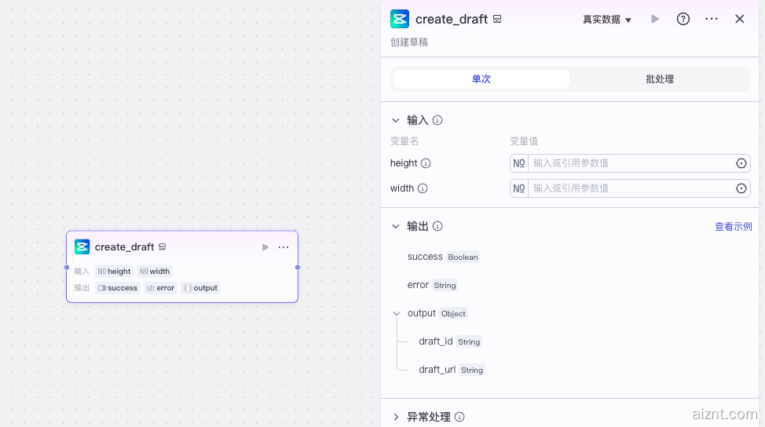The height and width of the screenshot is (427, 765).
Task: Show info for 输入 section
Action: point(437,120)
